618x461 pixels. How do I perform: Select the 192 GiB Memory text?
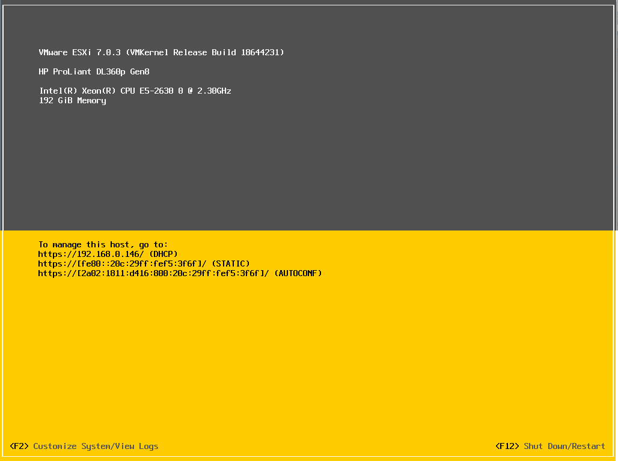point(72,100)
